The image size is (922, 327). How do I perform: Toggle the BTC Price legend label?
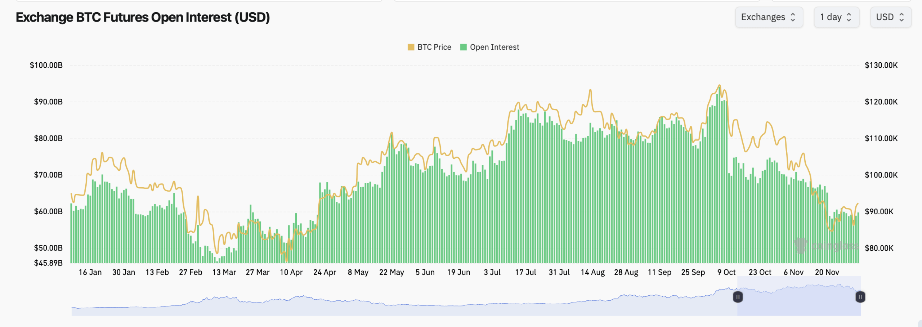[434, 47]
